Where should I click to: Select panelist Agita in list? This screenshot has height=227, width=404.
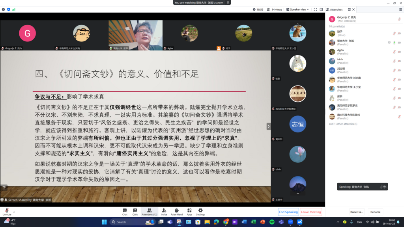365,52
